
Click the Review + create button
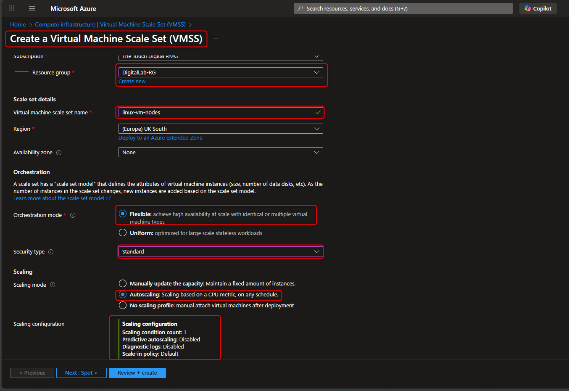click(137, 373)
